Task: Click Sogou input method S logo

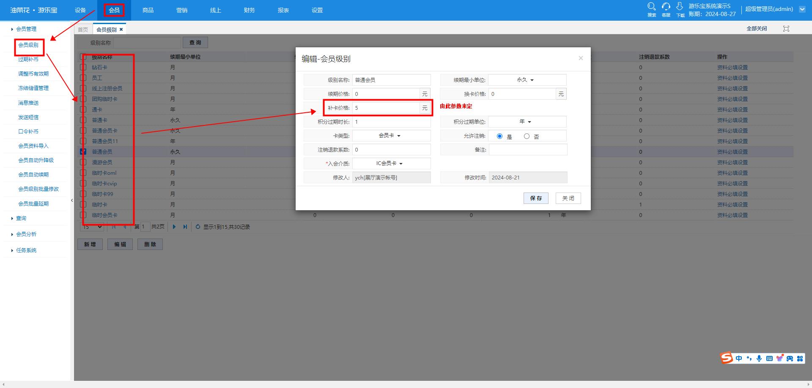Action: point(727,358)
